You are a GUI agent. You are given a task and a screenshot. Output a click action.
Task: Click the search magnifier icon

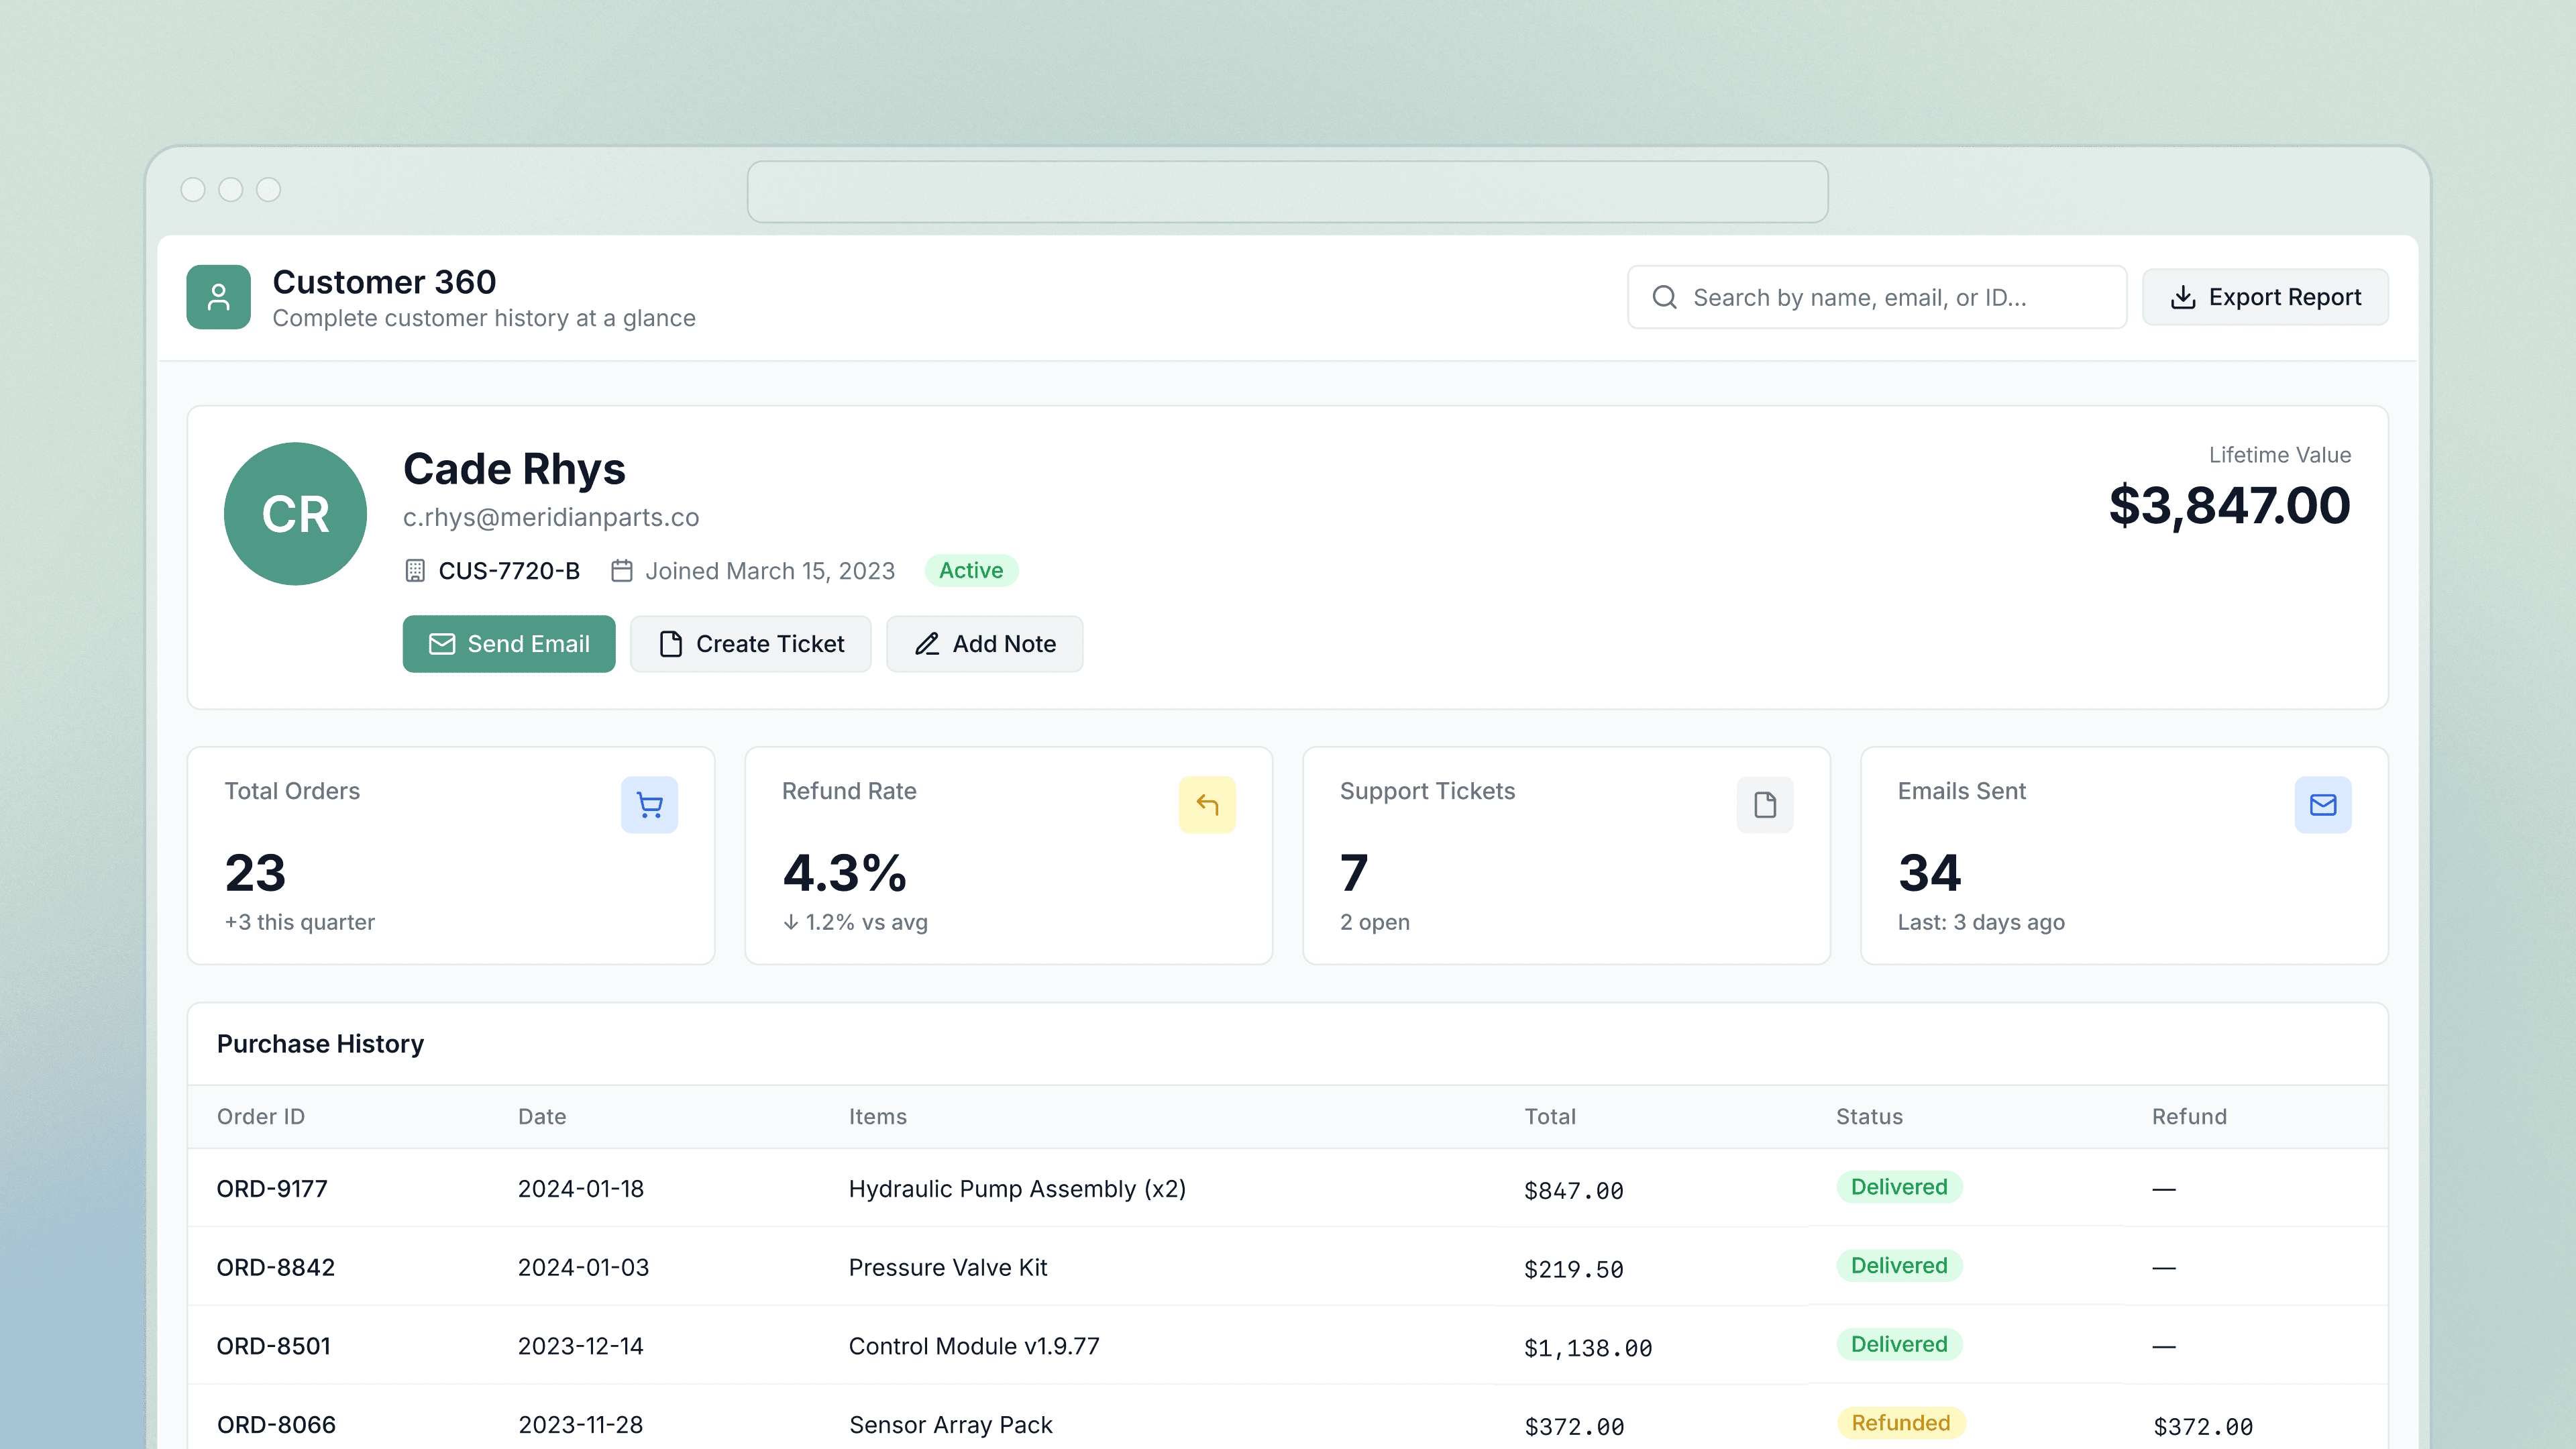[x=1664, y=297]
